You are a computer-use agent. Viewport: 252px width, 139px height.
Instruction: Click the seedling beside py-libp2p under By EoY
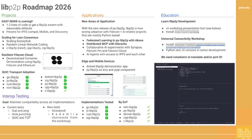[x=149, y=111]
